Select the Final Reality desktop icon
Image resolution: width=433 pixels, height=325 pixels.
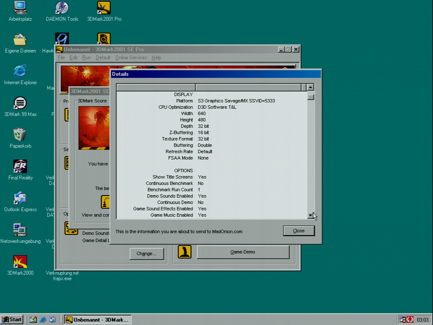20,166
